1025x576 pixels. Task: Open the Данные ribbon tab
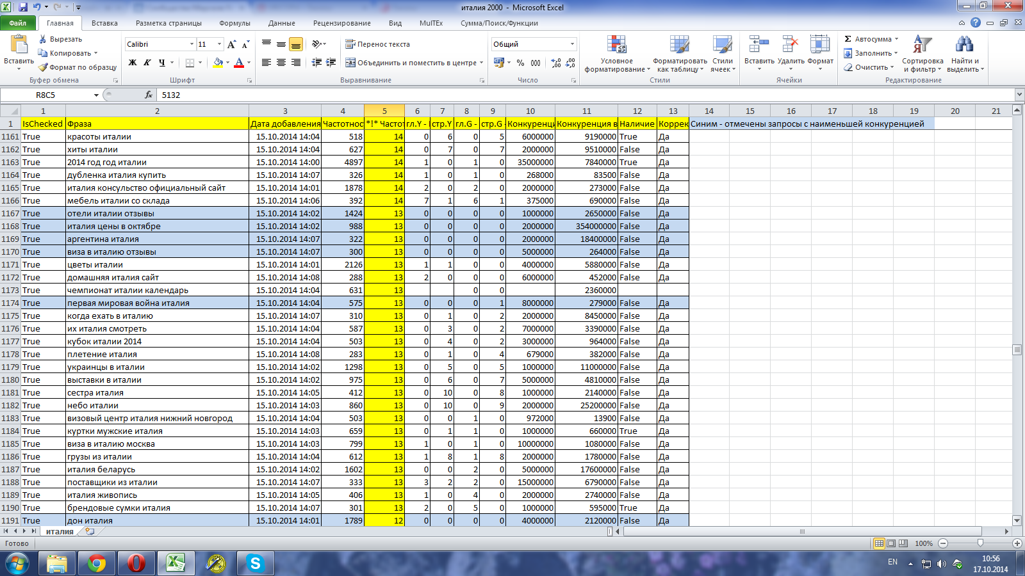[x=282, y=23]
